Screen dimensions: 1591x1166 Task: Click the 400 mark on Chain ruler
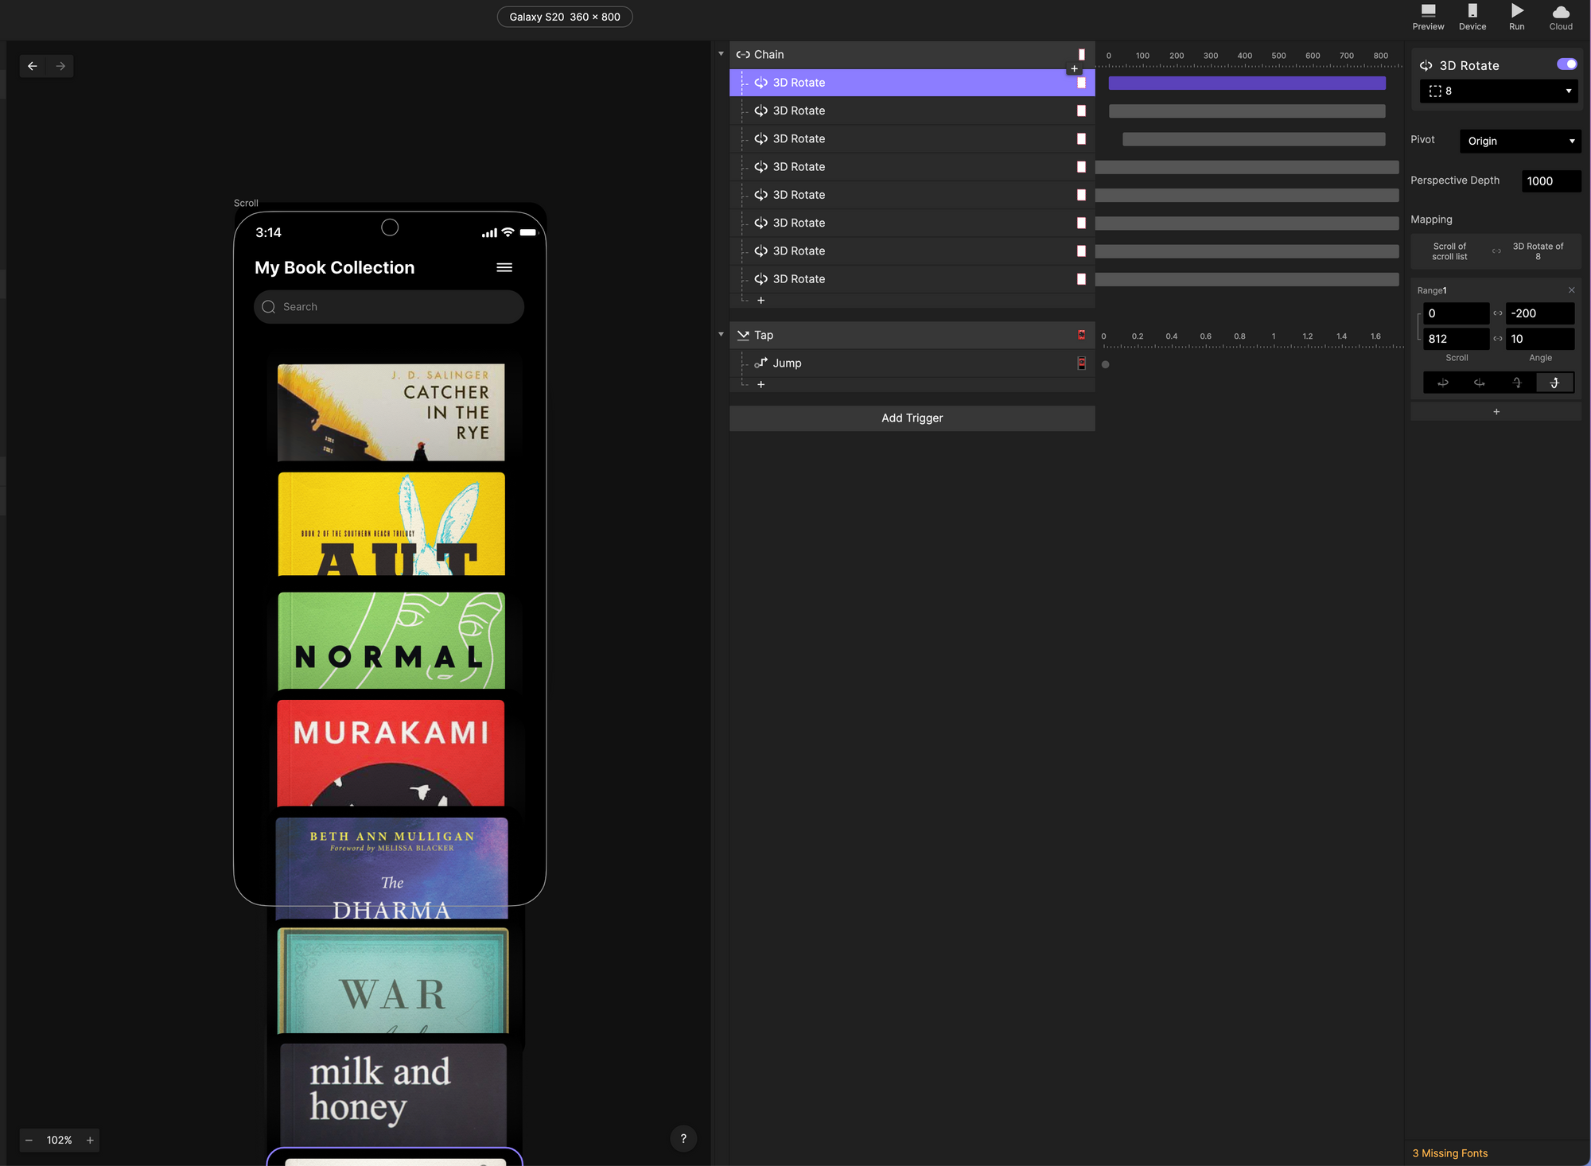click(x=1244, y=56)
